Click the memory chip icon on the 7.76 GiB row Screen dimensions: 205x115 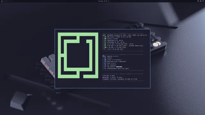tap(105, 48)
